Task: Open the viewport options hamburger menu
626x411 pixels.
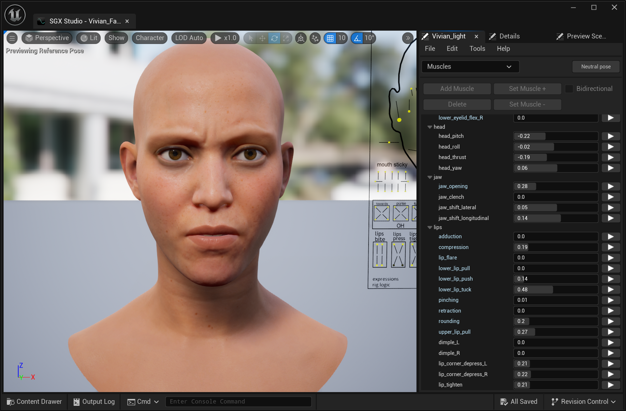Action: click(12, 38)
